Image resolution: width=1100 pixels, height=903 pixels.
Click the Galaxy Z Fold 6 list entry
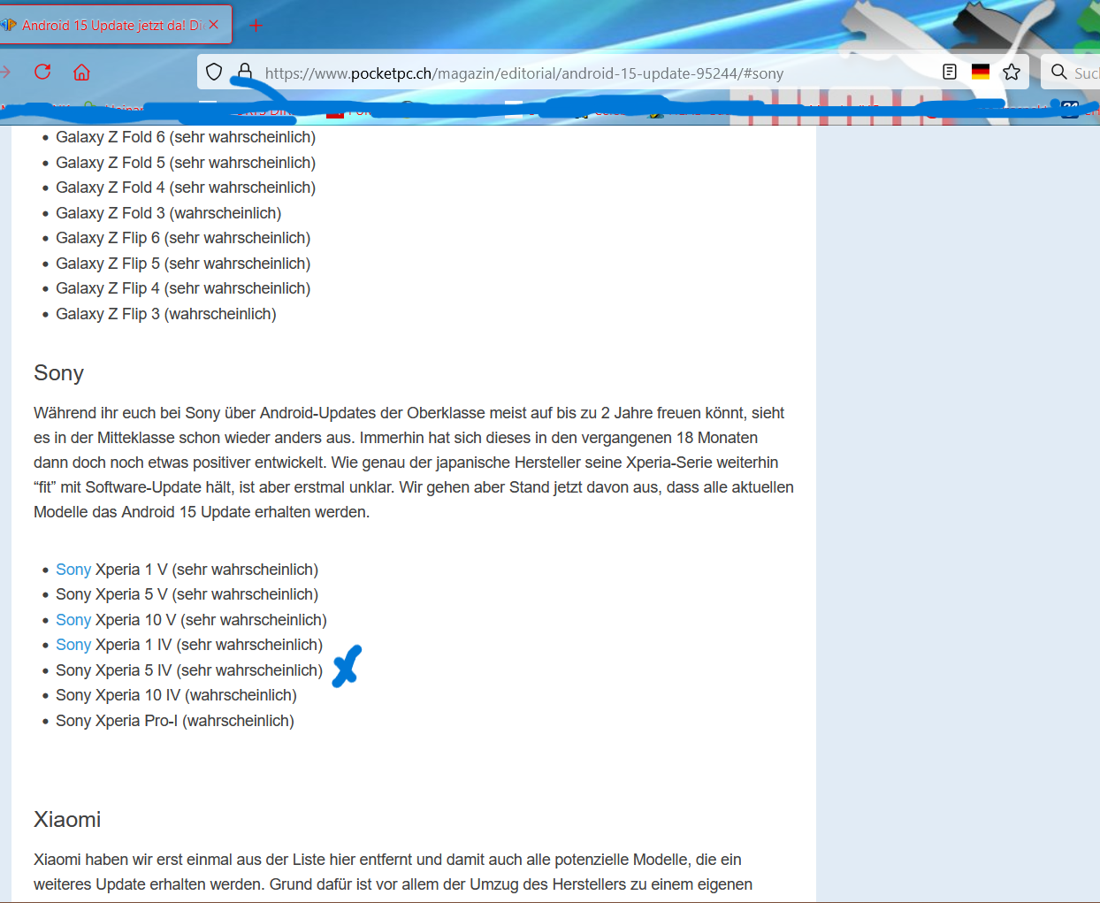185,137
